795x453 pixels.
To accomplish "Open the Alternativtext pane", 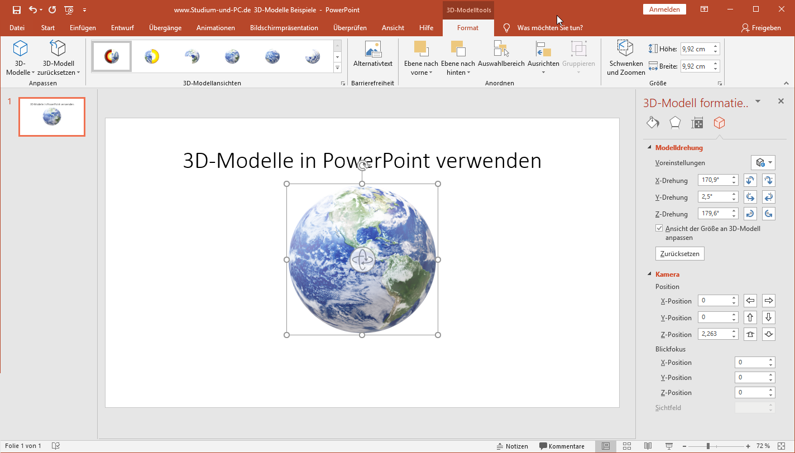I will [373, 54].
